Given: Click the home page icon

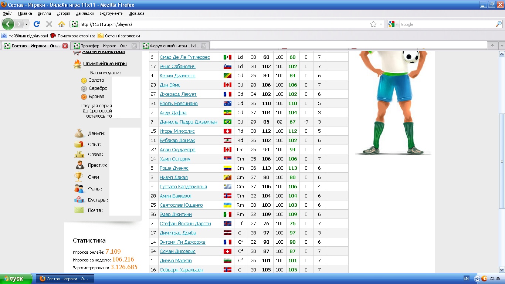Looking at the screenshot, I should tap(62, 24).
